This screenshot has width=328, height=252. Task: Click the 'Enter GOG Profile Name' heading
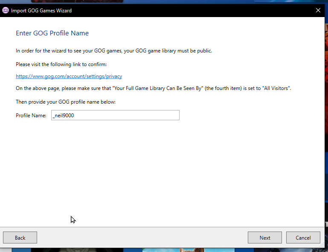pos(52,33)
